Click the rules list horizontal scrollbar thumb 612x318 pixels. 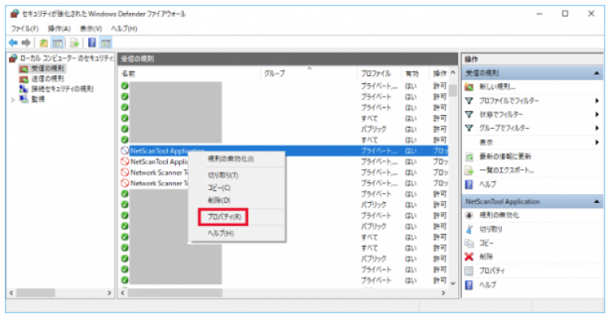[x=175, y=293]
